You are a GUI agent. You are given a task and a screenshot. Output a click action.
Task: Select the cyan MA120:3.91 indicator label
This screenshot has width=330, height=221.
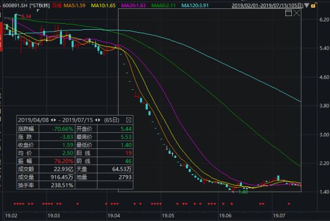[195, 5]
